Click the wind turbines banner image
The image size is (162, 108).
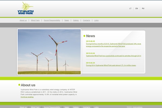coord(49,52)
